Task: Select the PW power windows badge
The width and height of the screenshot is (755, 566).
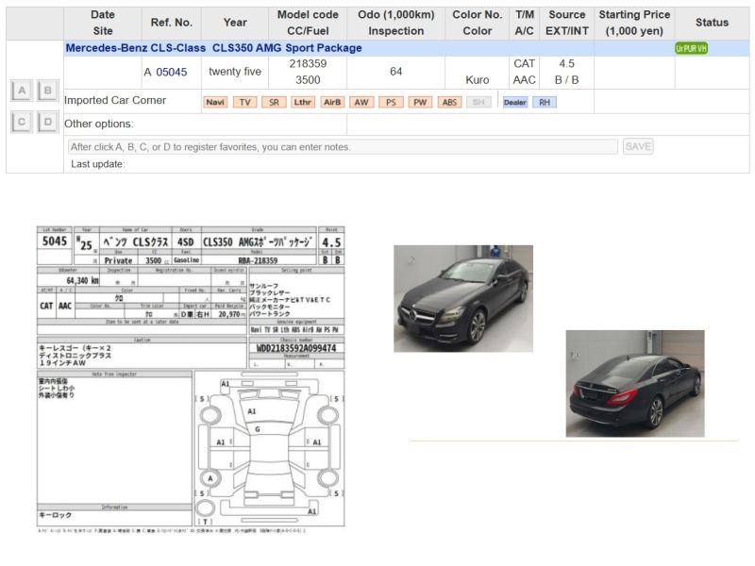Action: 420,102
